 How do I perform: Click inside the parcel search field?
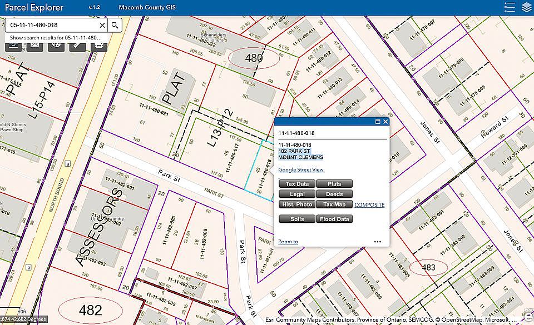(x=52, y=25)
